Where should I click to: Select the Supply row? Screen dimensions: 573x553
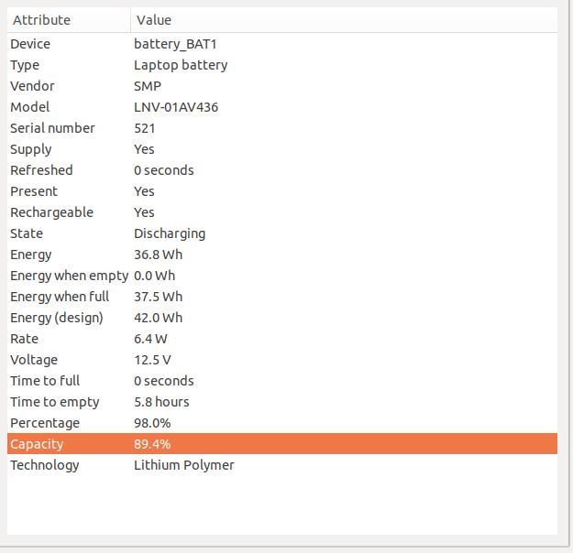pyautogui.click(x=282, y=149)
